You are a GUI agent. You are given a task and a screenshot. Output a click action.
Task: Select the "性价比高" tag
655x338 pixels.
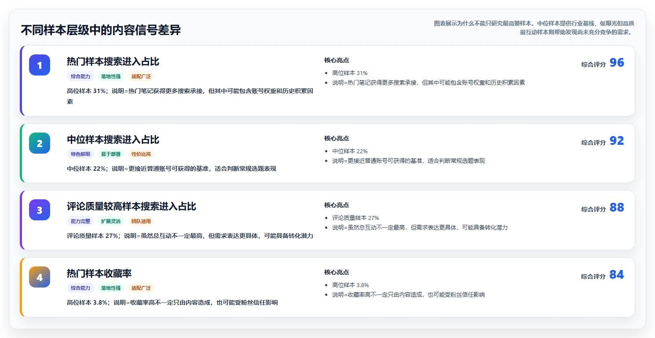point(141,154)
